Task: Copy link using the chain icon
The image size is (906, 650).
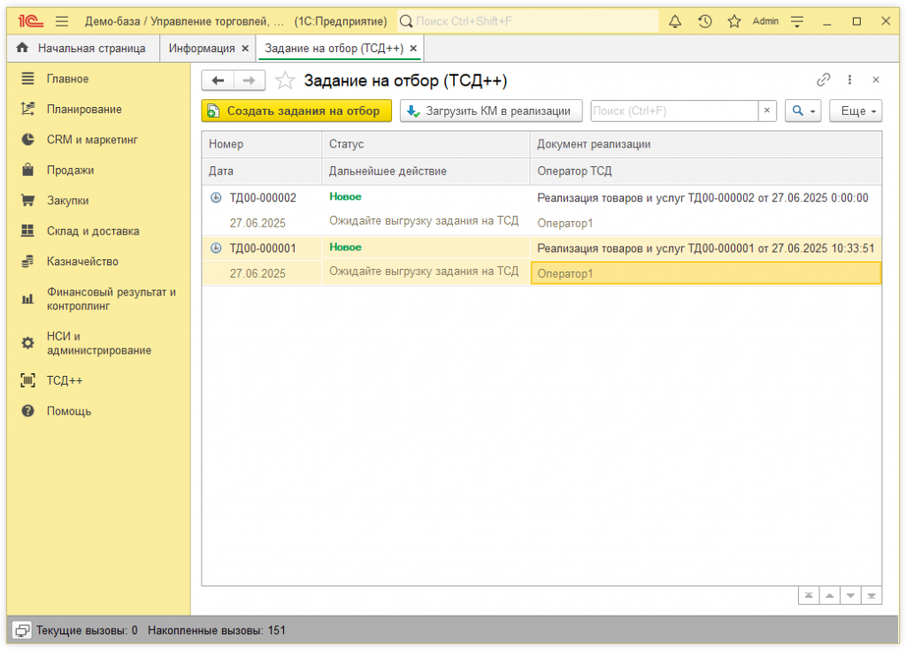Action: pyautogui.click(x=824, y=80)
